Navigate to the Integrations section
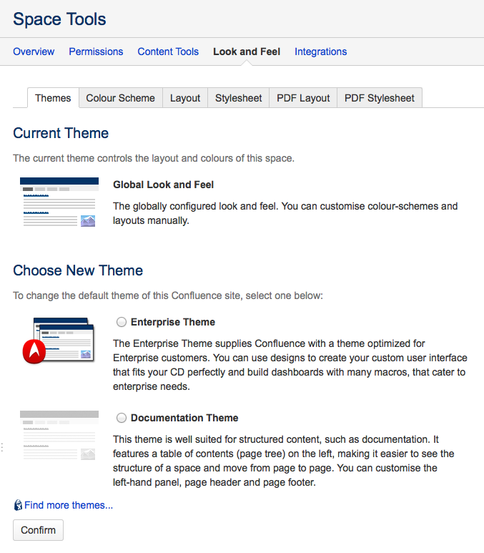 pos(320,52)
